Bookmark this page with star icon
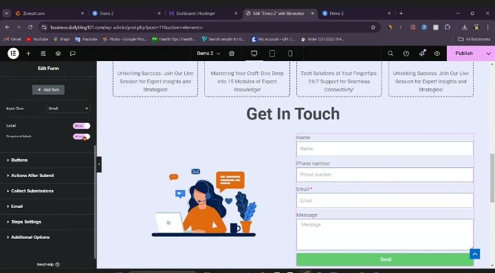Image resolution: width=495 pixels, height=273 pixels. pos(373,27)
